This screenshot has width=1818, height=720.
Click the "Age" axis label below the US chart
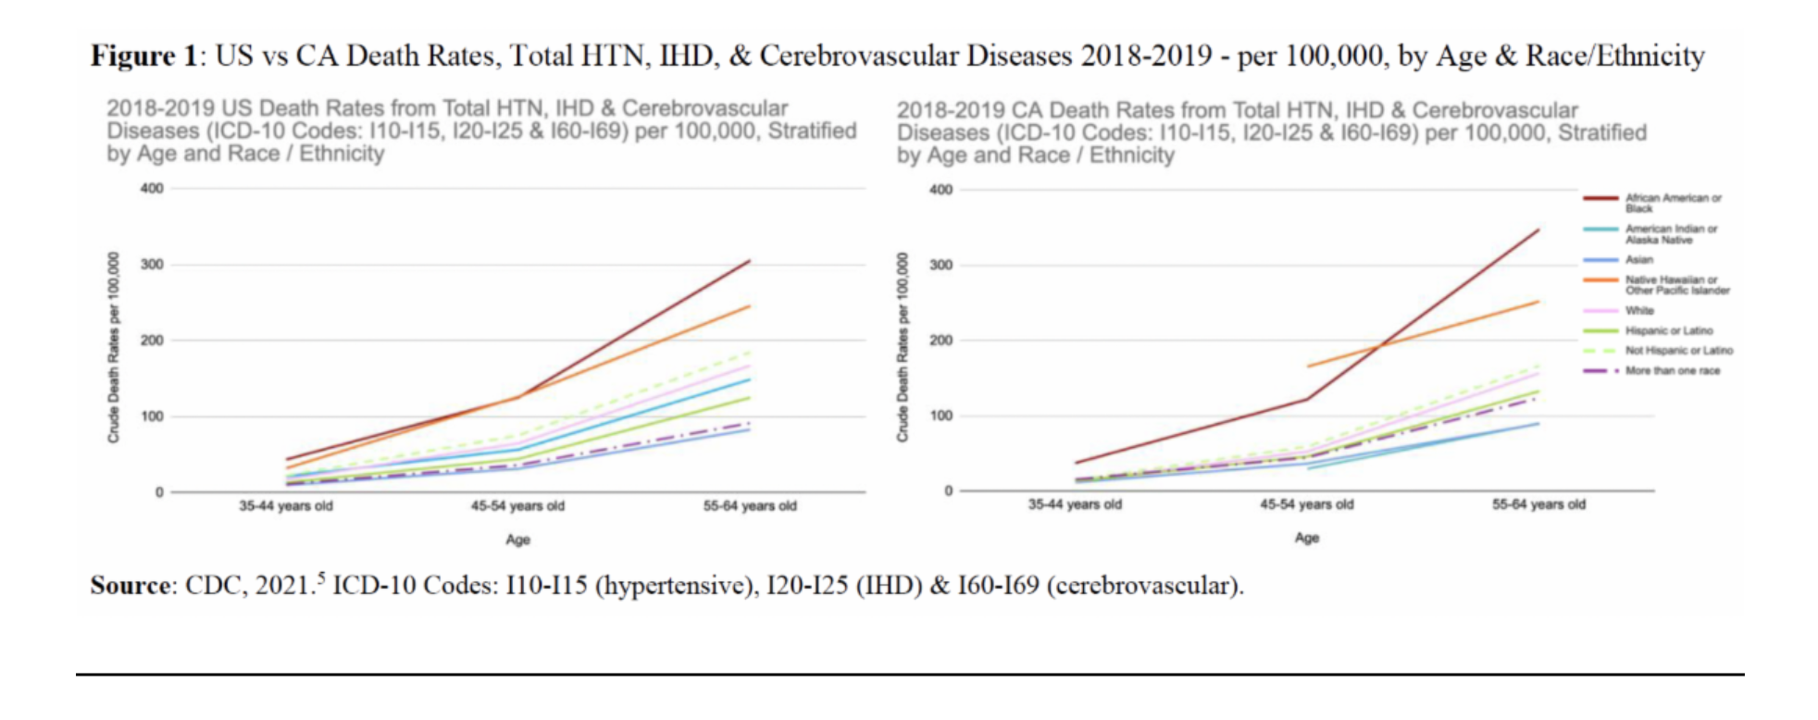517,540
